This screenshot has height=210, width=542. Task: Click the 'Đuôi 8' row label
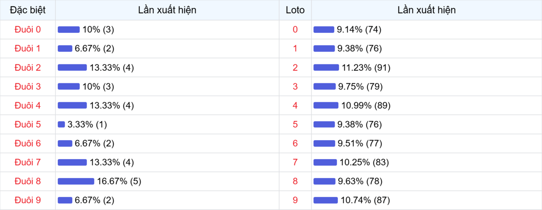[28, 181]
